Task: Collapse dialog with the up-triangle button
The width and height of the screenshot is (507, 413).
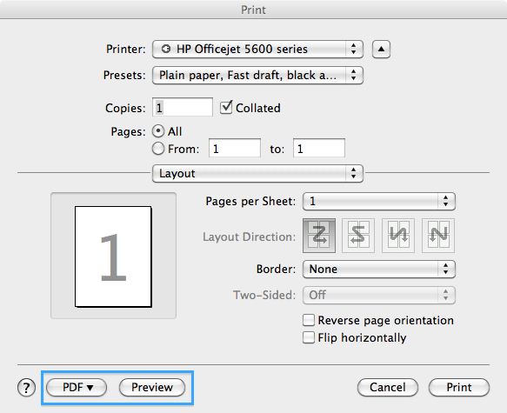Action: [381, 50]
